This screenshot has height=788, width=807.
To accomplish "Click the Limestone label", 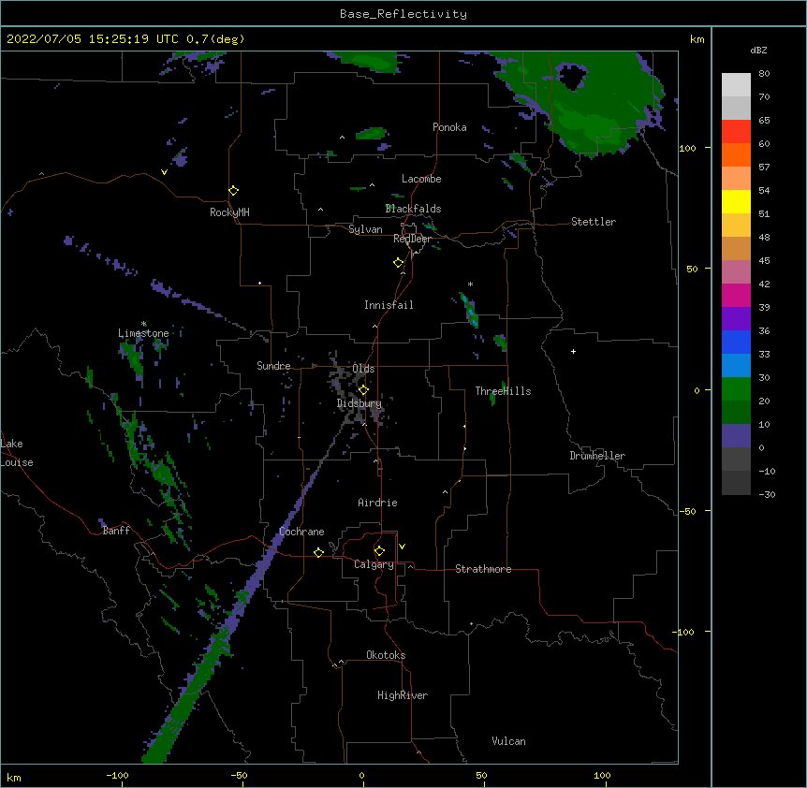I will (x=143, y=333).
